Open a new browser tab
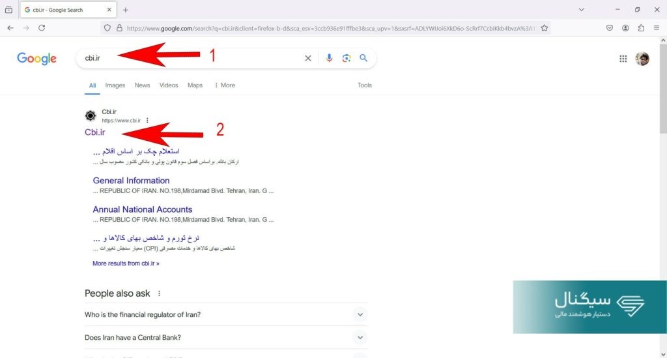This screenshot has height=358, width=667. 126,10
